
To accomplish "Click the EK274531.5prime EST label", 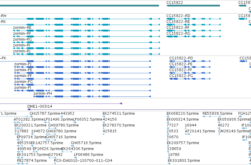I will [119, 114].
